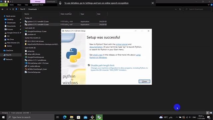
Task: Dismiss the dictation notification bar
Action: coord(153,3)
